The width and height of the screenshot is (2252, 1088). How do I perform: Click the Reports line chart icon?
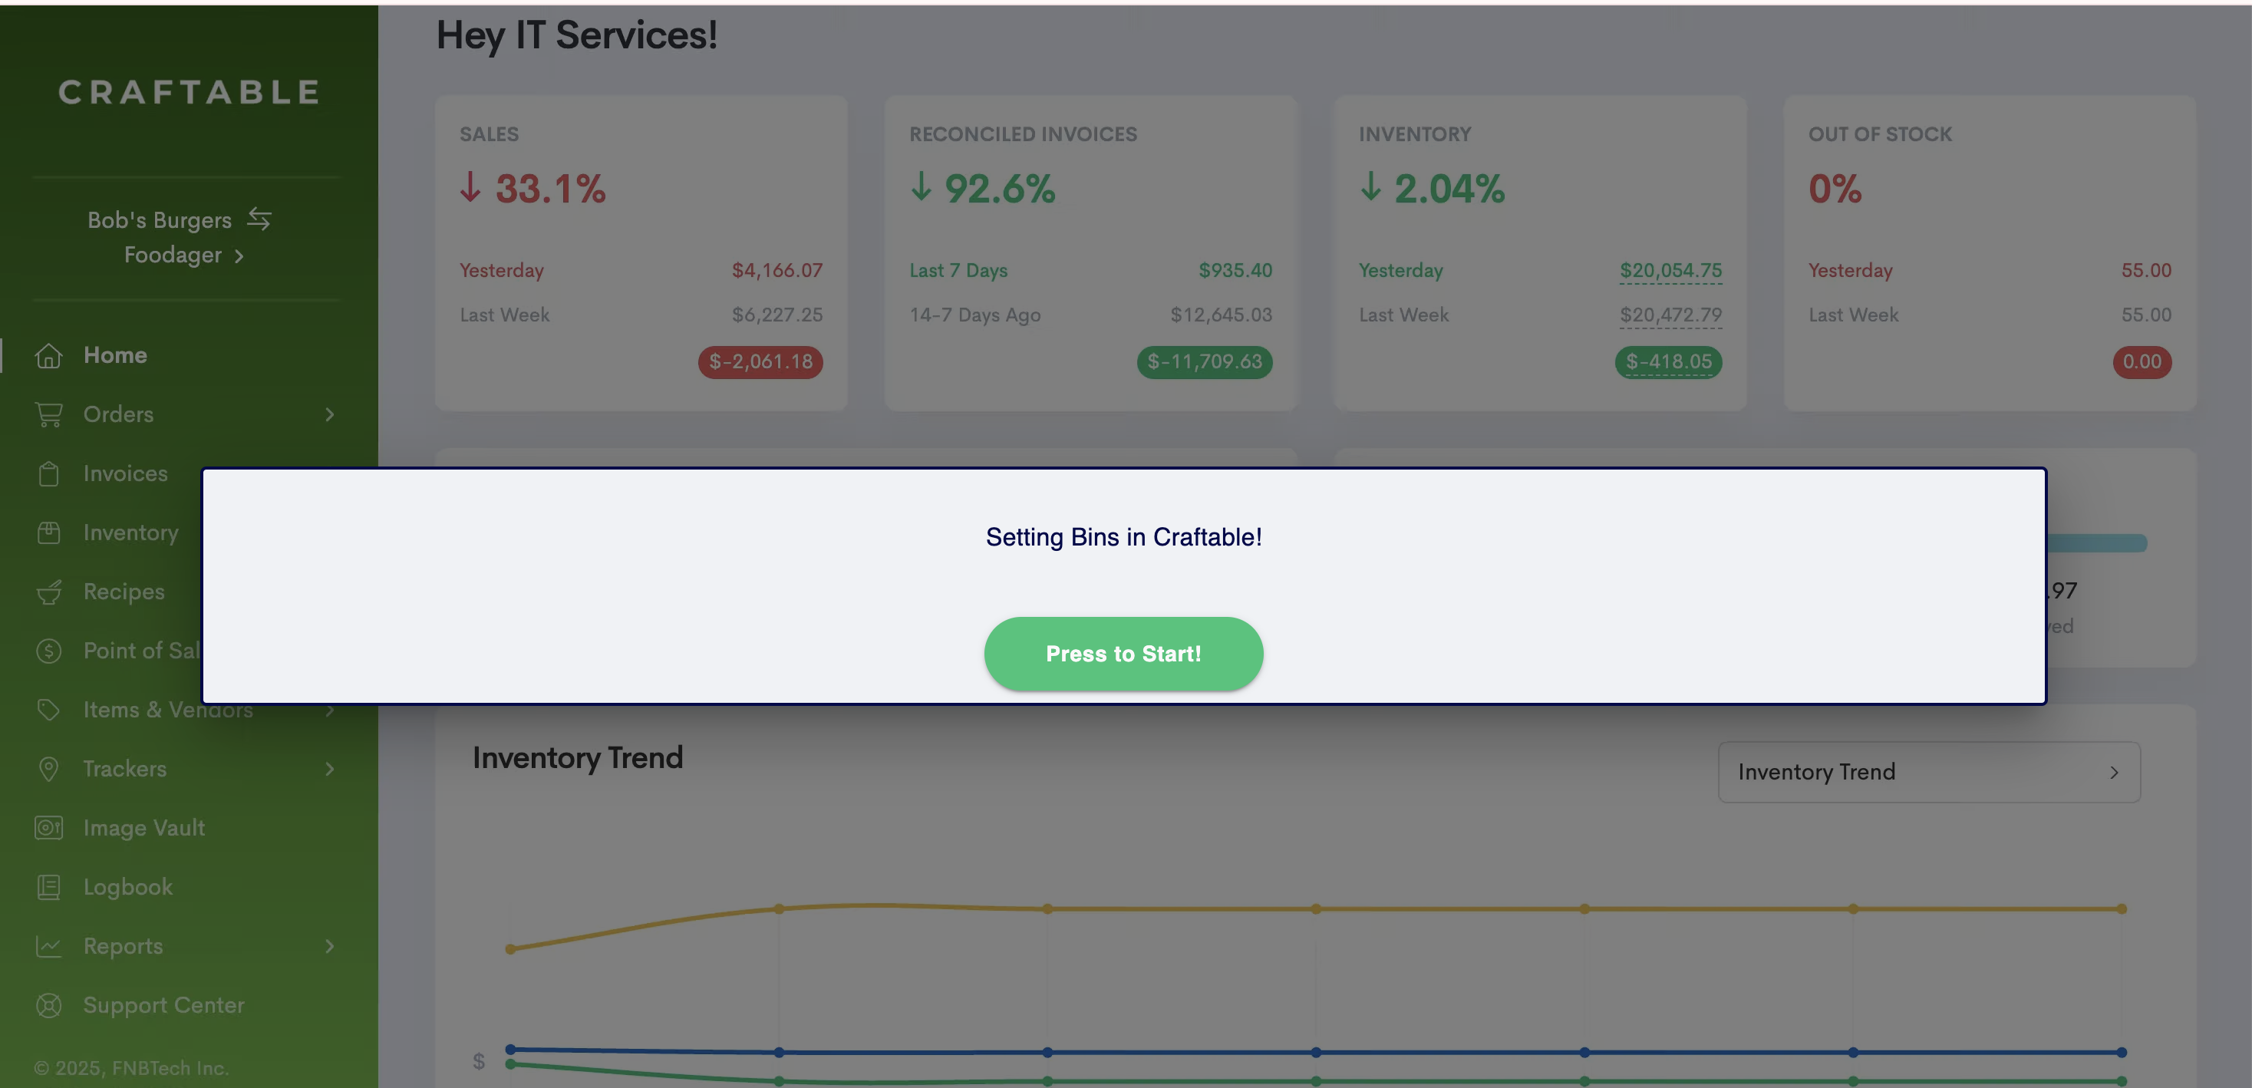[x=49, y=946]
